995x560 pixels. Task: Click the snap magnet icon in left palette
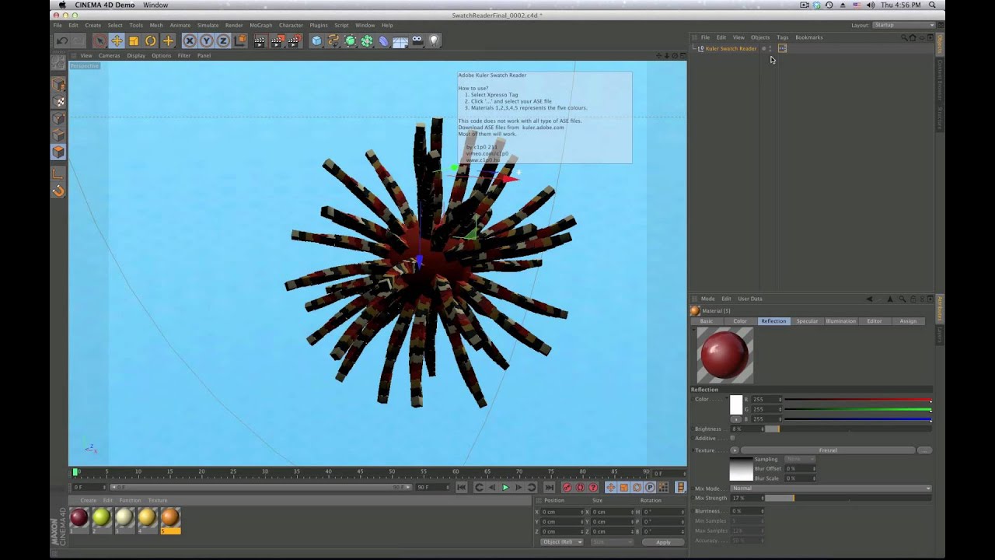(x=58, y=191)
